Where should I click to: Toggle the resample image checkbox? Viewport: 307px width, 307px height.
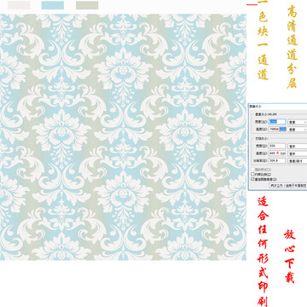coord(252,179)
